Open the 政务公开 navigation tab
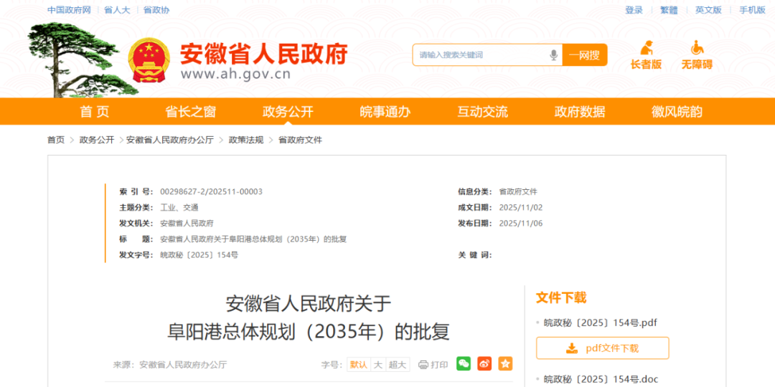775x387 pixels. (288, 112)
